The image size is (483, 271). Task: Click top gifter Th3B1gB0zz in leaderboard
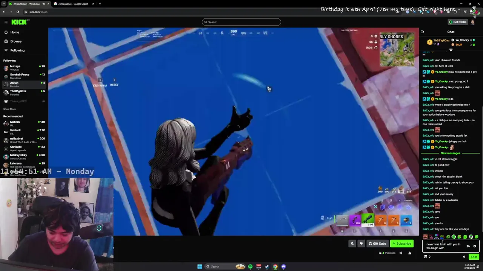click(438, 42)
